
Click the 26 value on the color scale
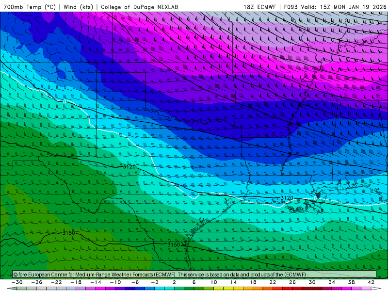[292, 282]
